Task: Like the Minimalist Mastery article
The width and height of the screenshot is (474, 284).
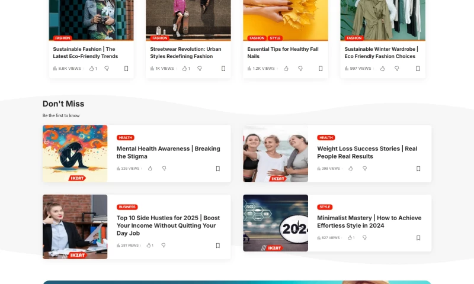Action: (x=350, y=238)
